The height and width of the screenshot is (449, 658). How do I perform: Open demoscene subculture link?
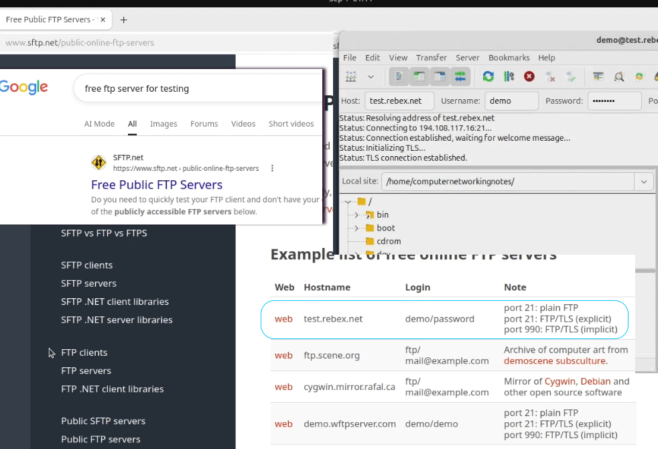555,361
